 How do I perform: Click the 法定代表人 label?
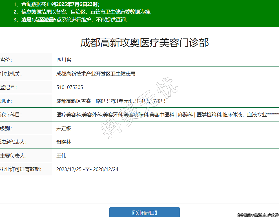click(13, 142)
